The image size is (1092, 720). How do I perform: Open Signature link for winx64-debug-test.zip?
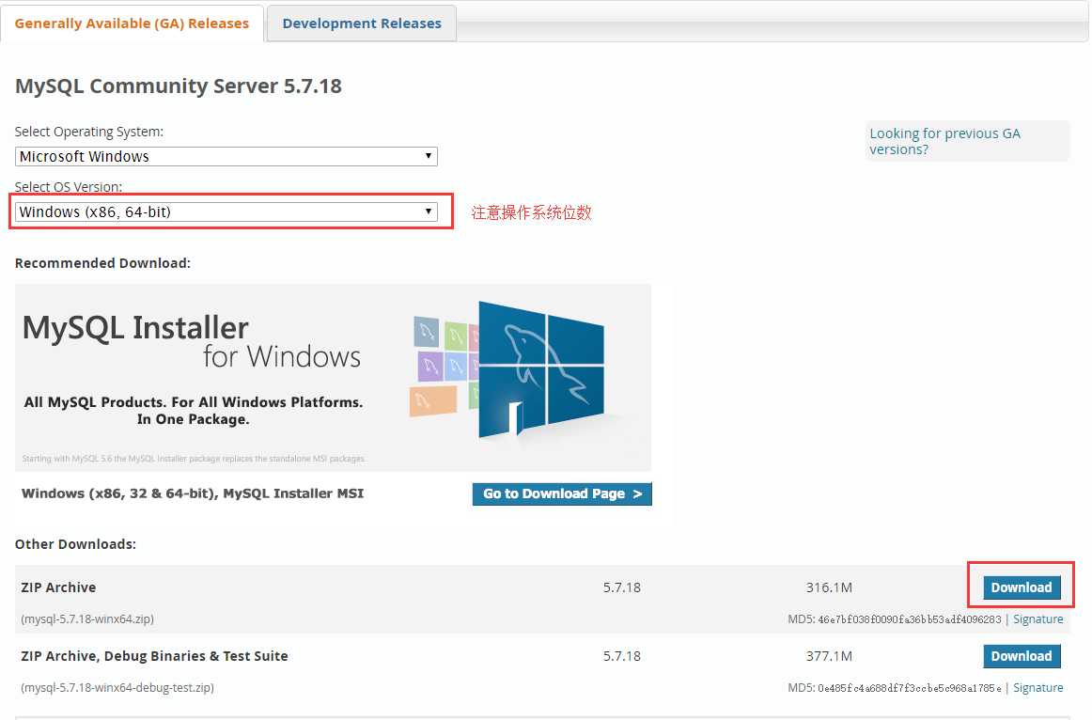pyautogui.click(x=1037, y=688)
